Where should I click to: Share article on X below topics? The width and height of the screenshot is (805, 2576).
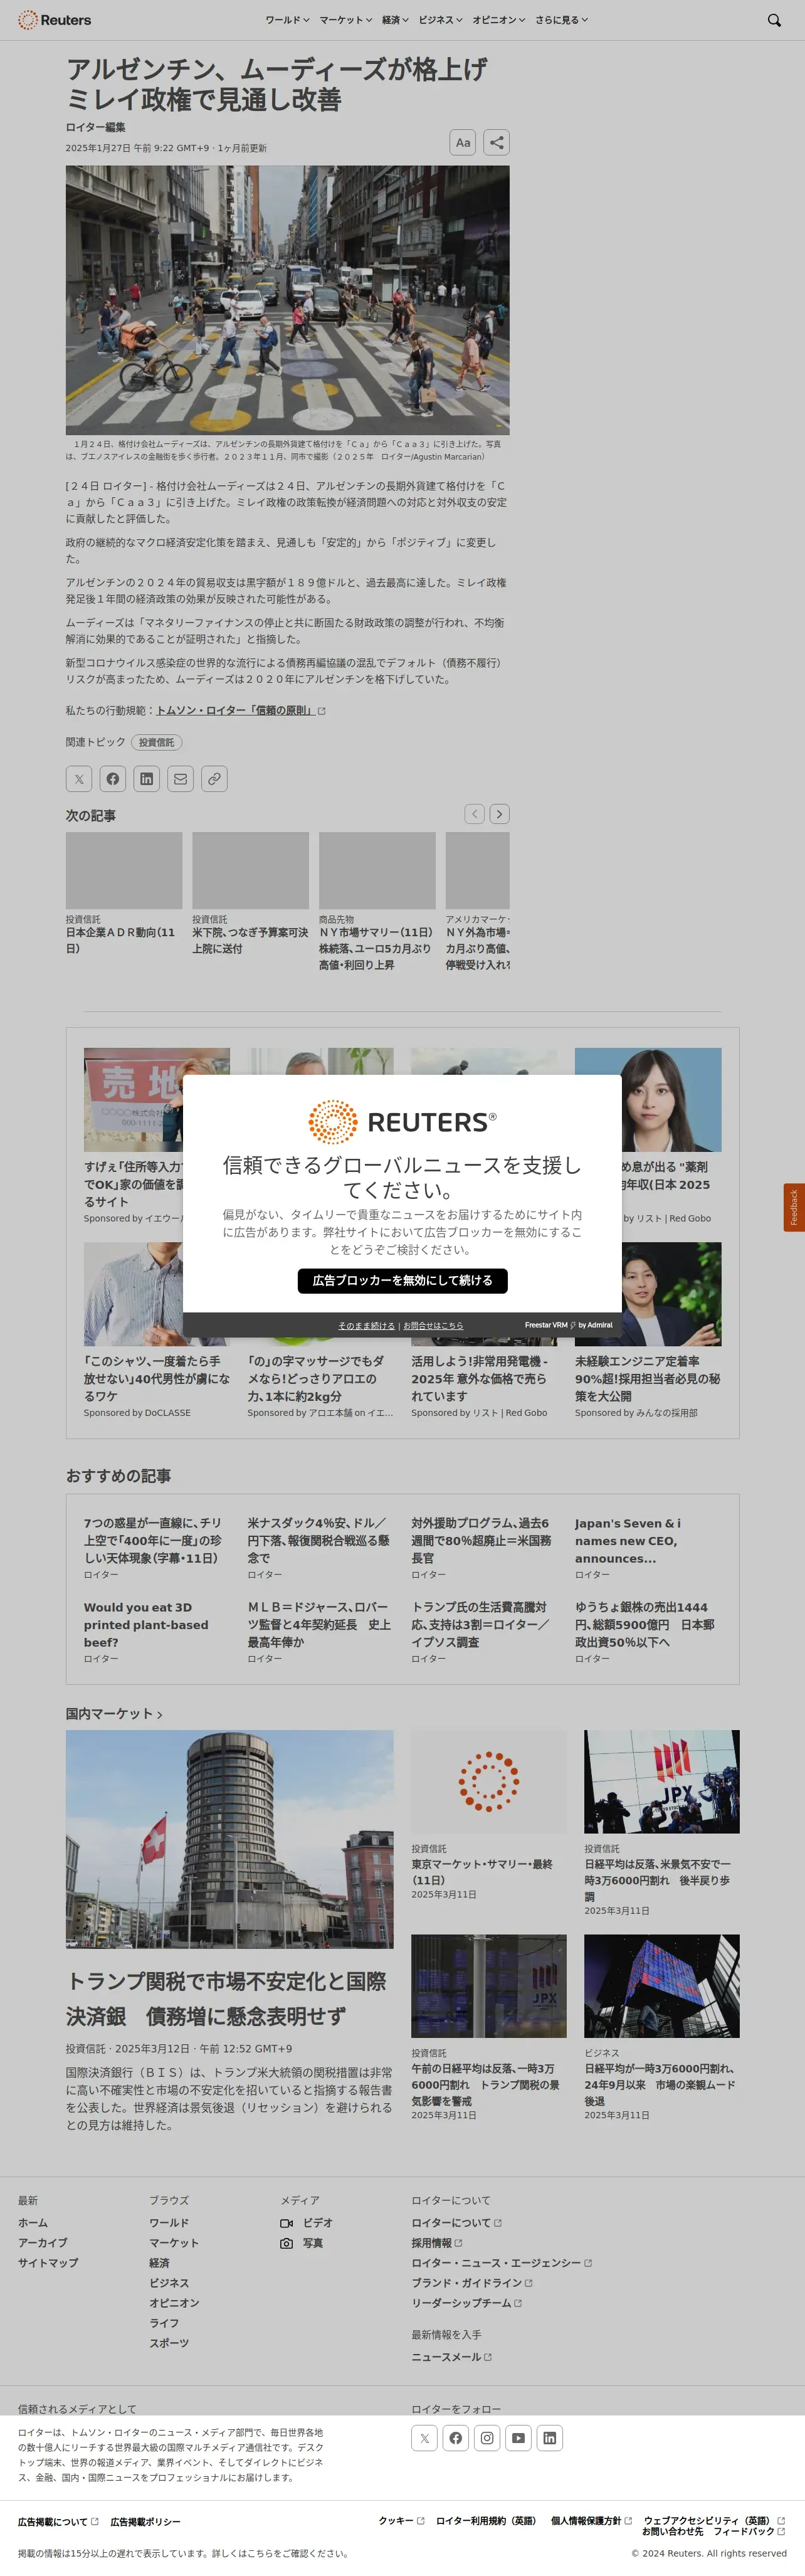(79, 779)
